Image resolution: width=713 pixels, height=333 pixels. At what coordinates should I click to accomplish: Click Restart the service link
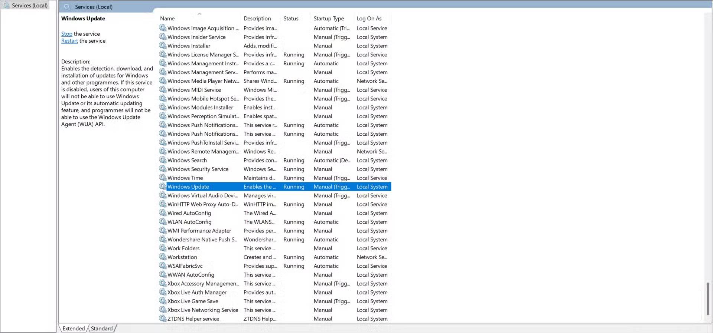point(69,41)
